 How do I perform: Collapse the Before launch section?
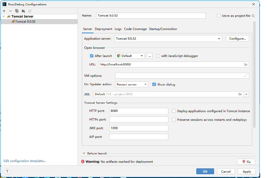tap(84, 153)
